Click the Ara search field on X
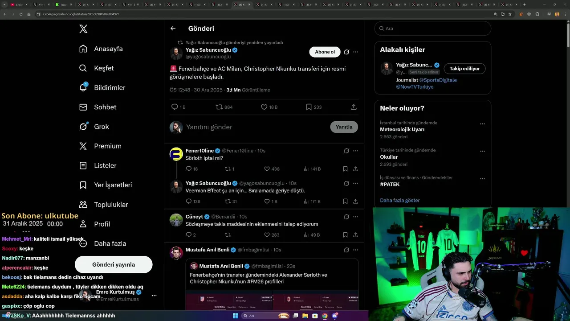Image resolution: width=570 pixels, height=321 pixels. coord(433,28)
